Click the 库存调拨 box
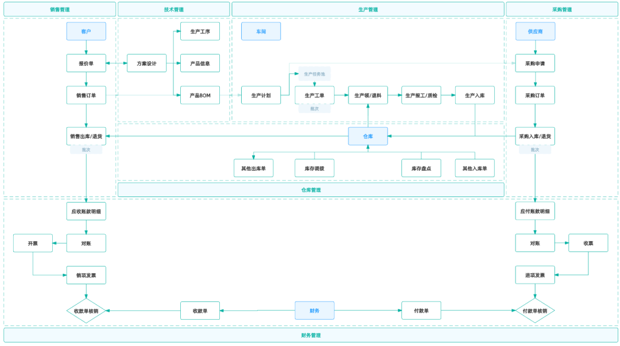This screenshot has width=620, height=346. 315,168
